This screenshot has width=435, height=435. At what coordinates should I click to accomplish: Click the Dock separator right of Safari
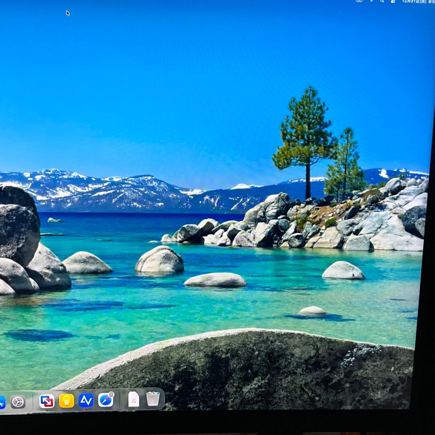(120, 401)
